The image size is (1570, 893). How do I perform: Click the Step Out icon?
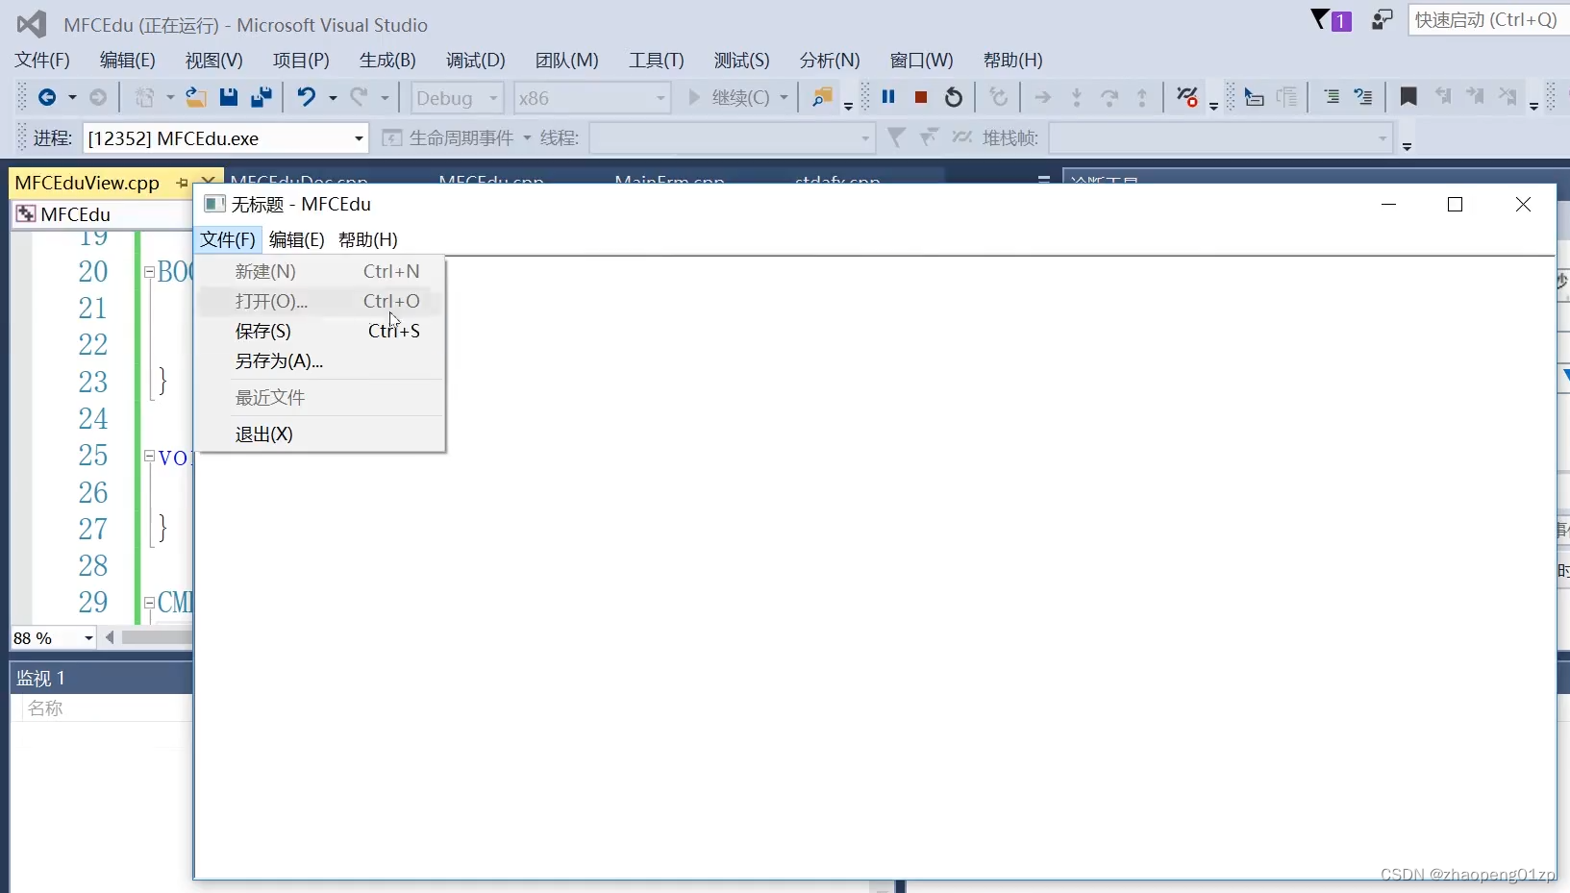point(1142,97)
